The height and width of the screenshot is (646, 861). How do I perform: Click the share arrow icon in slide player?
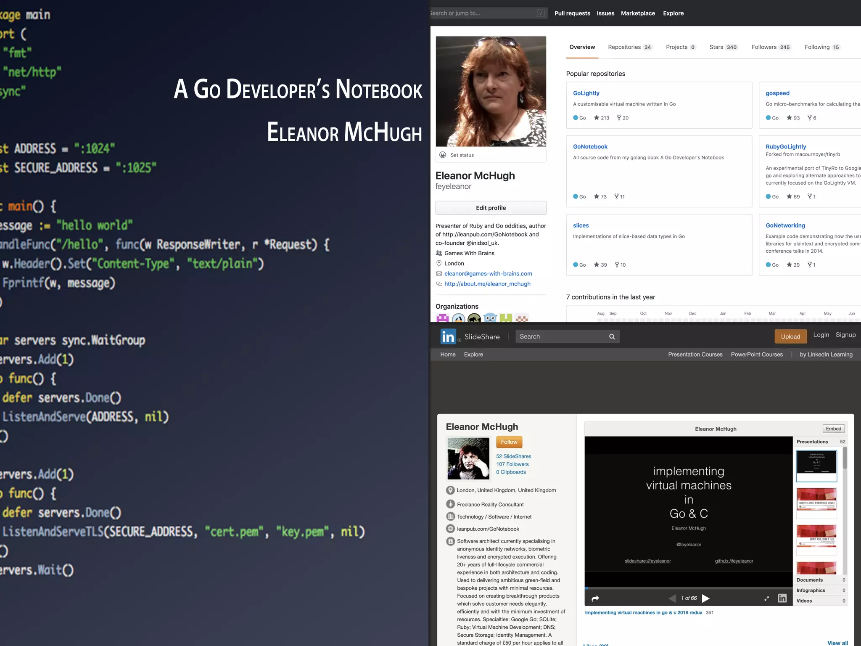click(x=595, y=598)
